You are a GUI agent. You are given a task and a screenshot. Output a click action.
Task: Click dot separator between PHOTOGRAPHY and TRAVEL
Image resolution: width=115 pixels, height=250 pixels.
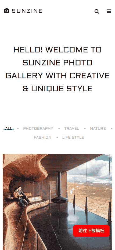[59, 128]
